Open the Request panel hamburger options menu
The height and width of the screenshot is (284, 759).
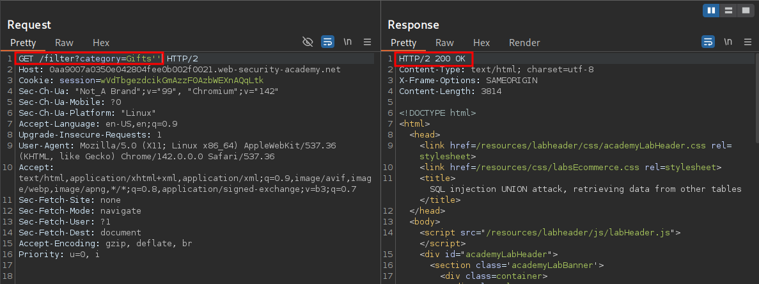coord(367,42)
